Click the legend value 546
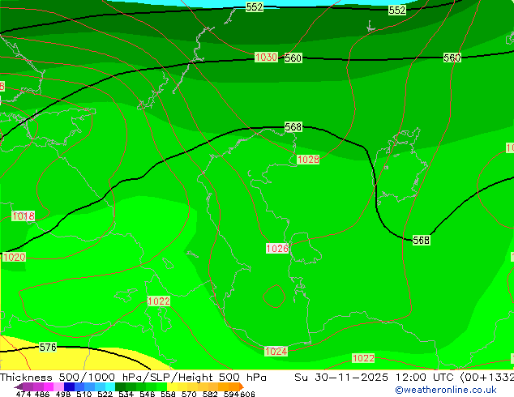This screenshot has width=514, height=397. pos(148,394)
